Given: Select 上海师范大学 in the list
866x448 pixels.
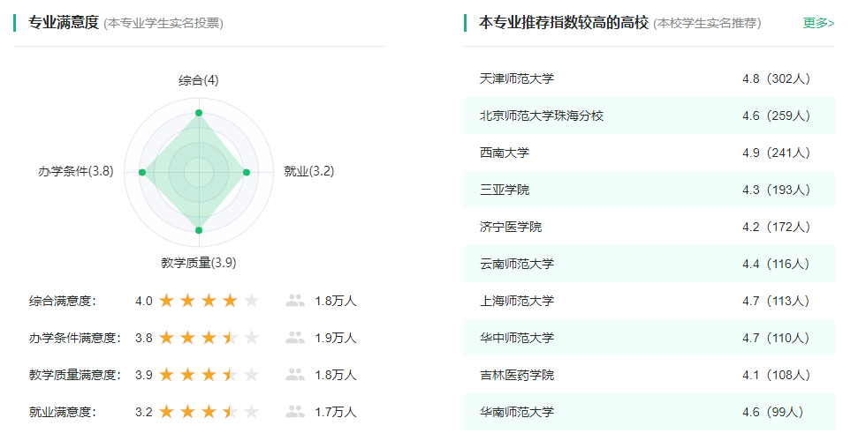Looking at the screenshot, I should pos(517,301).
